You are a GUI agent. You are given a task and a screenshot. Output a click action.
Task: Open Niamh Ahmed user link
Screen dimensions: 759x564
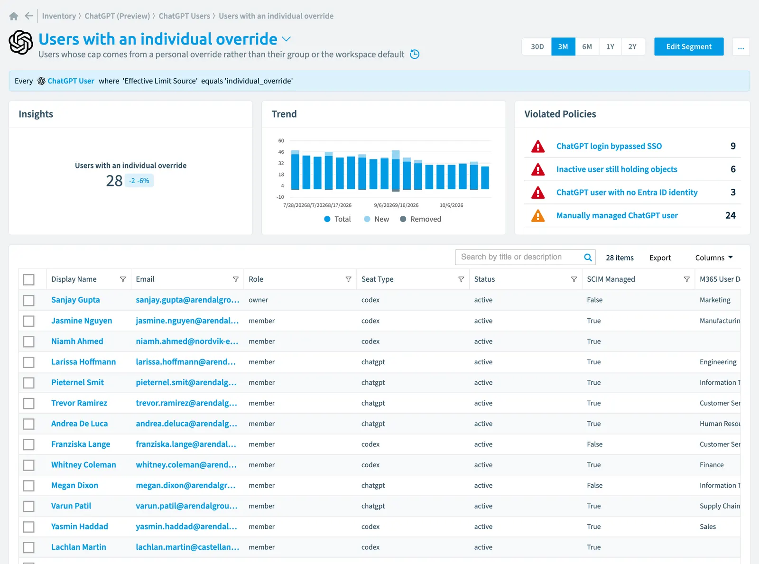point(77,341)
